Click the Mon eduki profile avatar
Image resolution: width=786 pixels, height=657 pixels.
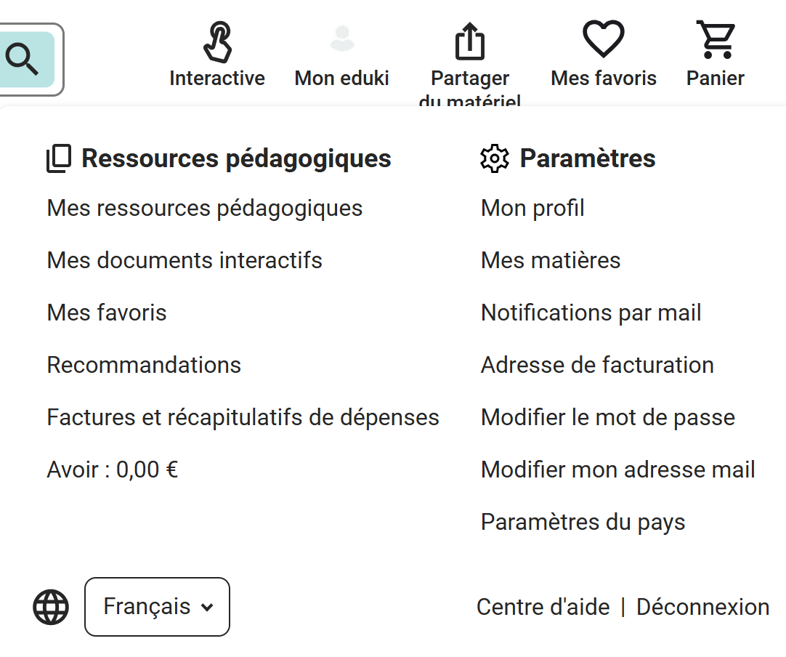341,39
